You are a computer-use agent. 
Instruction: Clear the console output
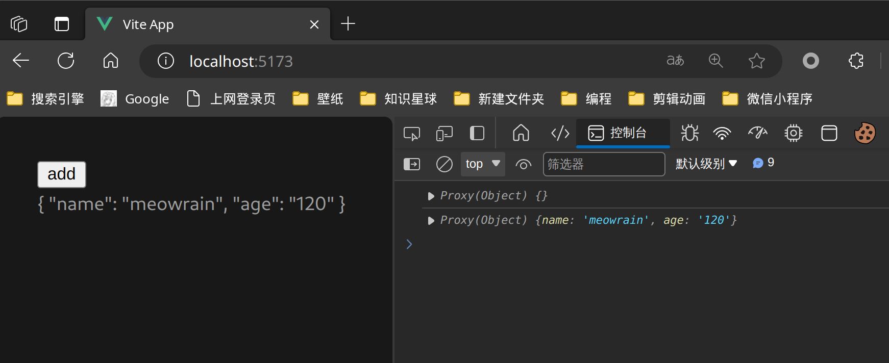(x=444, y=164)
